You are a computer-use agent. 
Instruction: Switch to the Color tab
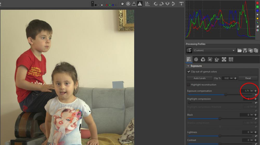203,59
